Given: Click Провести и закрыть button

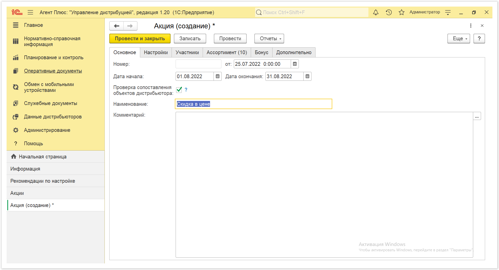Looking at the screenshot, I should [x=140, y=38].
